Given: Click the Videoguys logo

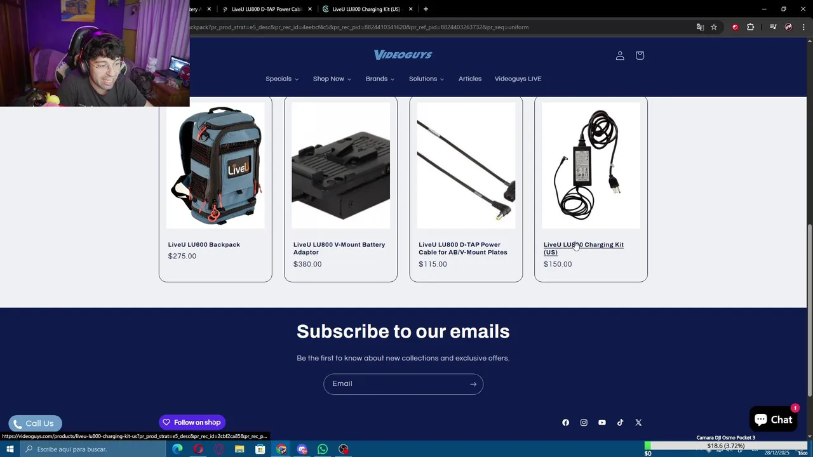Looking at the screenshot, I should tap(403, 55).
